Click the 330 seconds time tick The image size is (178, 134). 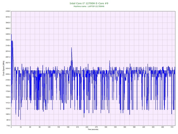115,127
